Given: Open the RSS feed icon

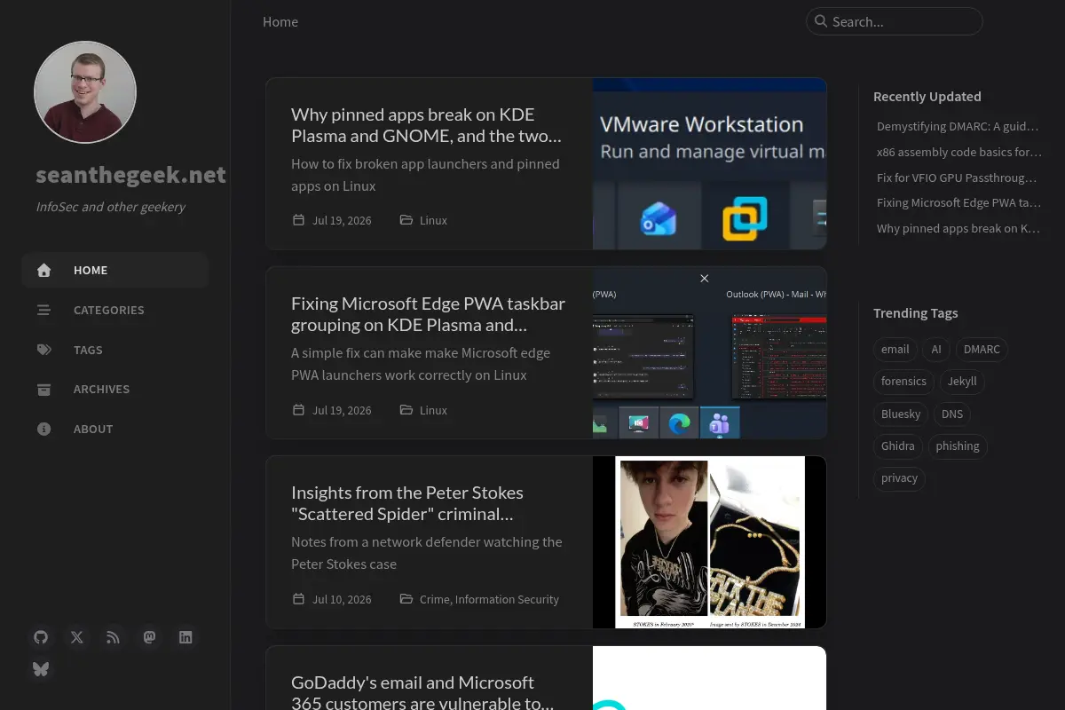Looking at the screenshot, I should (113, 637).
